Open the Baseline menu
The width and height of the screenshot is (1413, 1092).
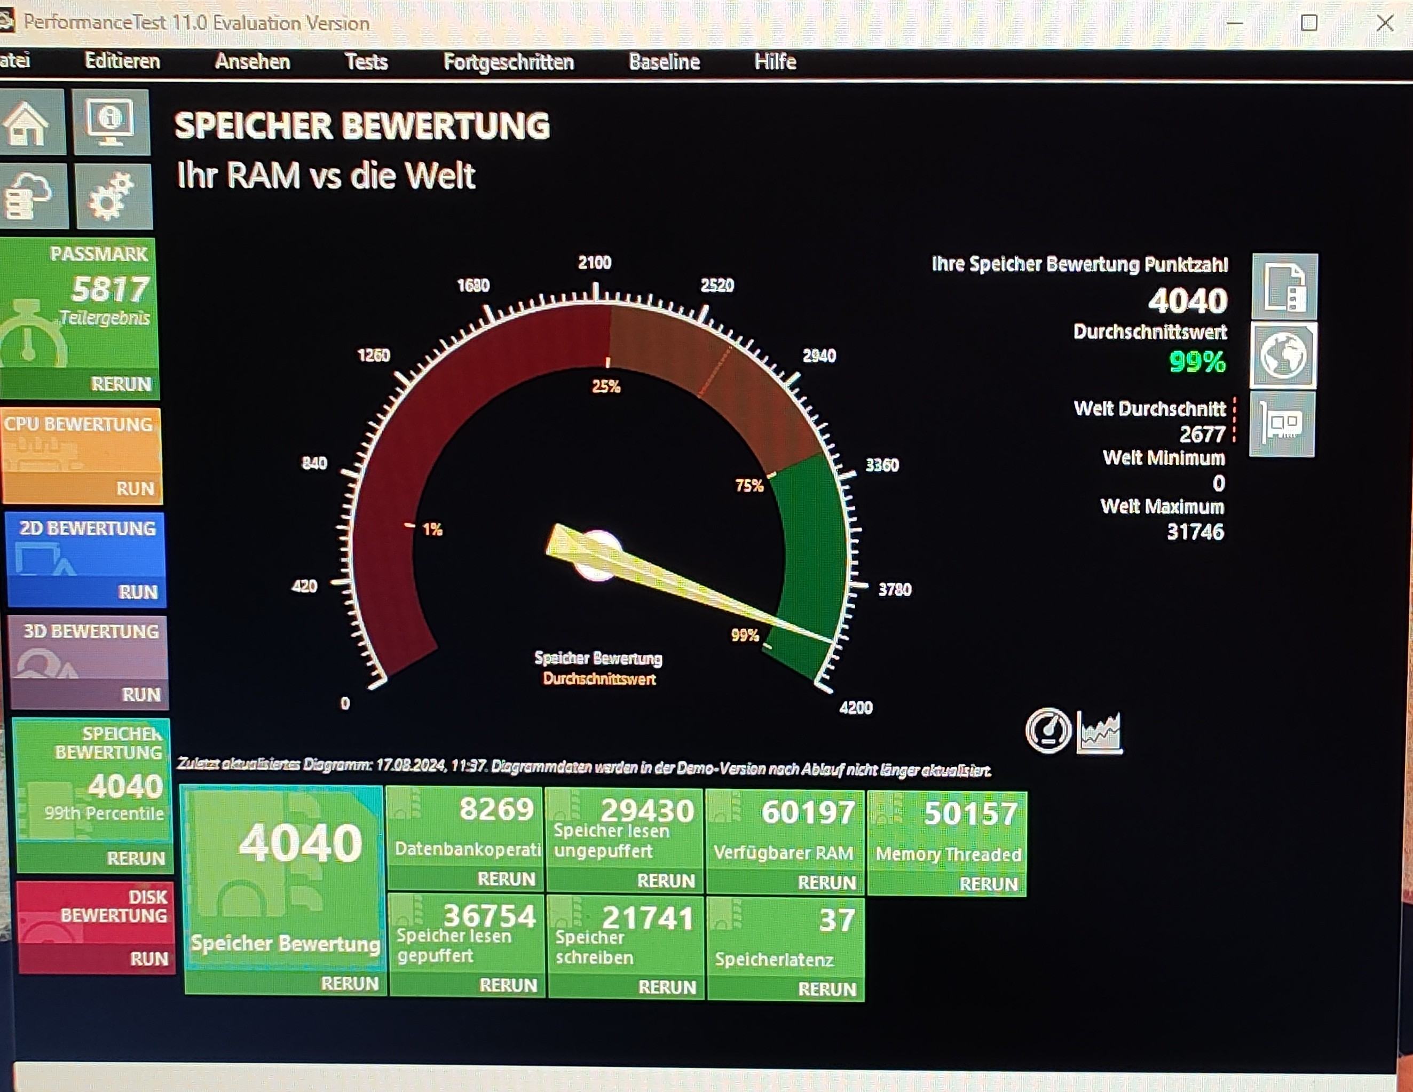pyautogui.click(x=664, y=62)
